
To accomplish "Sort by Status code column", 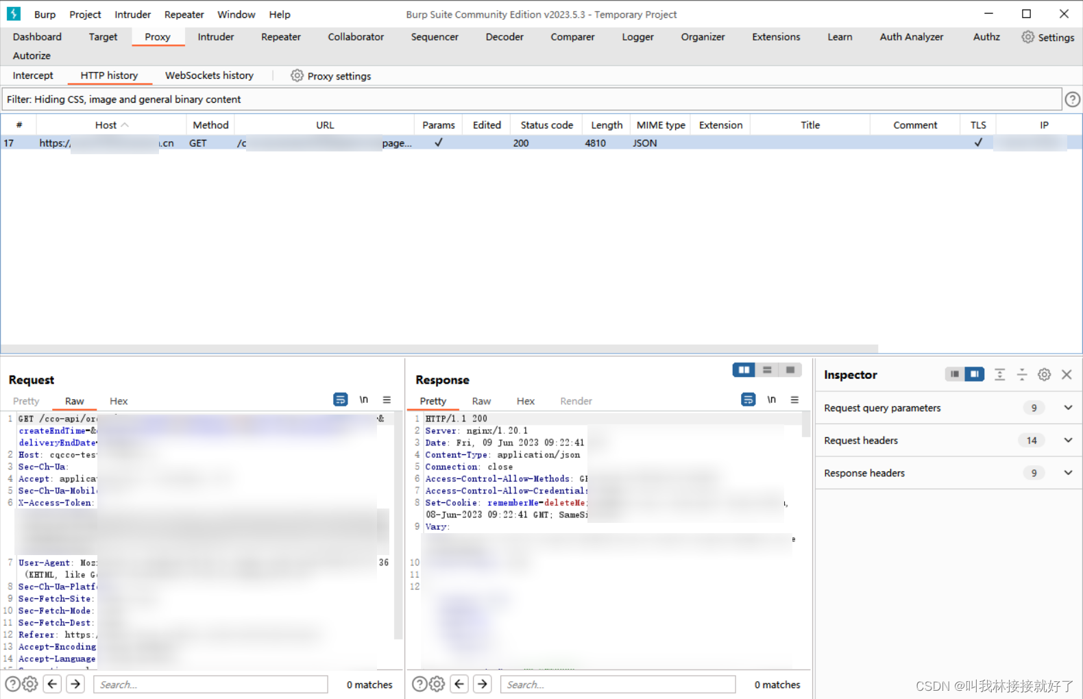I will [x=546, y=125].
